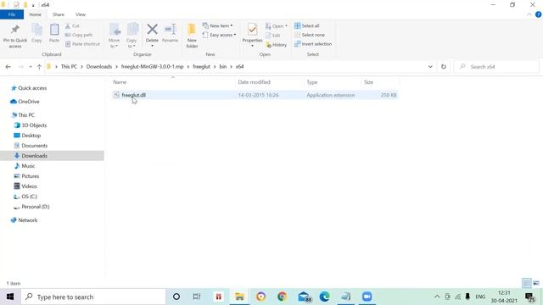Click Downloads in the address bar
543x305 pixels.
click(x=99, y=66)
